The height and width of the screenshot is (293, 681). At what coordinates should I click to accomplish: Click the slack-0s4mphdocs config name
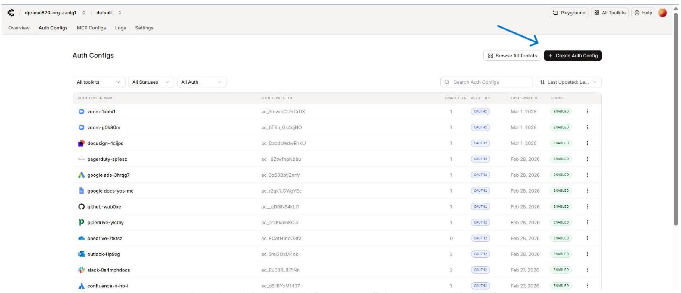tap(109, 270)
